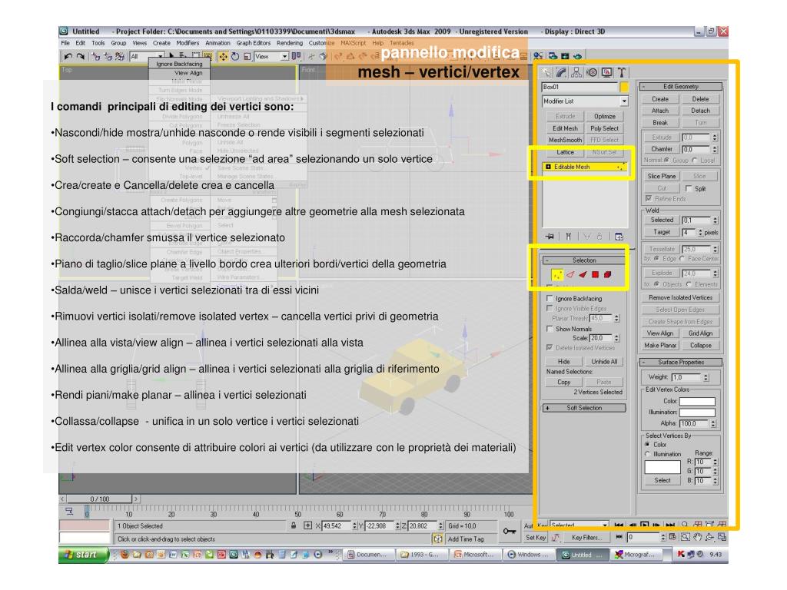
Task: Collapse the Surface Properties rollout
Action: [x=681, y=363]
